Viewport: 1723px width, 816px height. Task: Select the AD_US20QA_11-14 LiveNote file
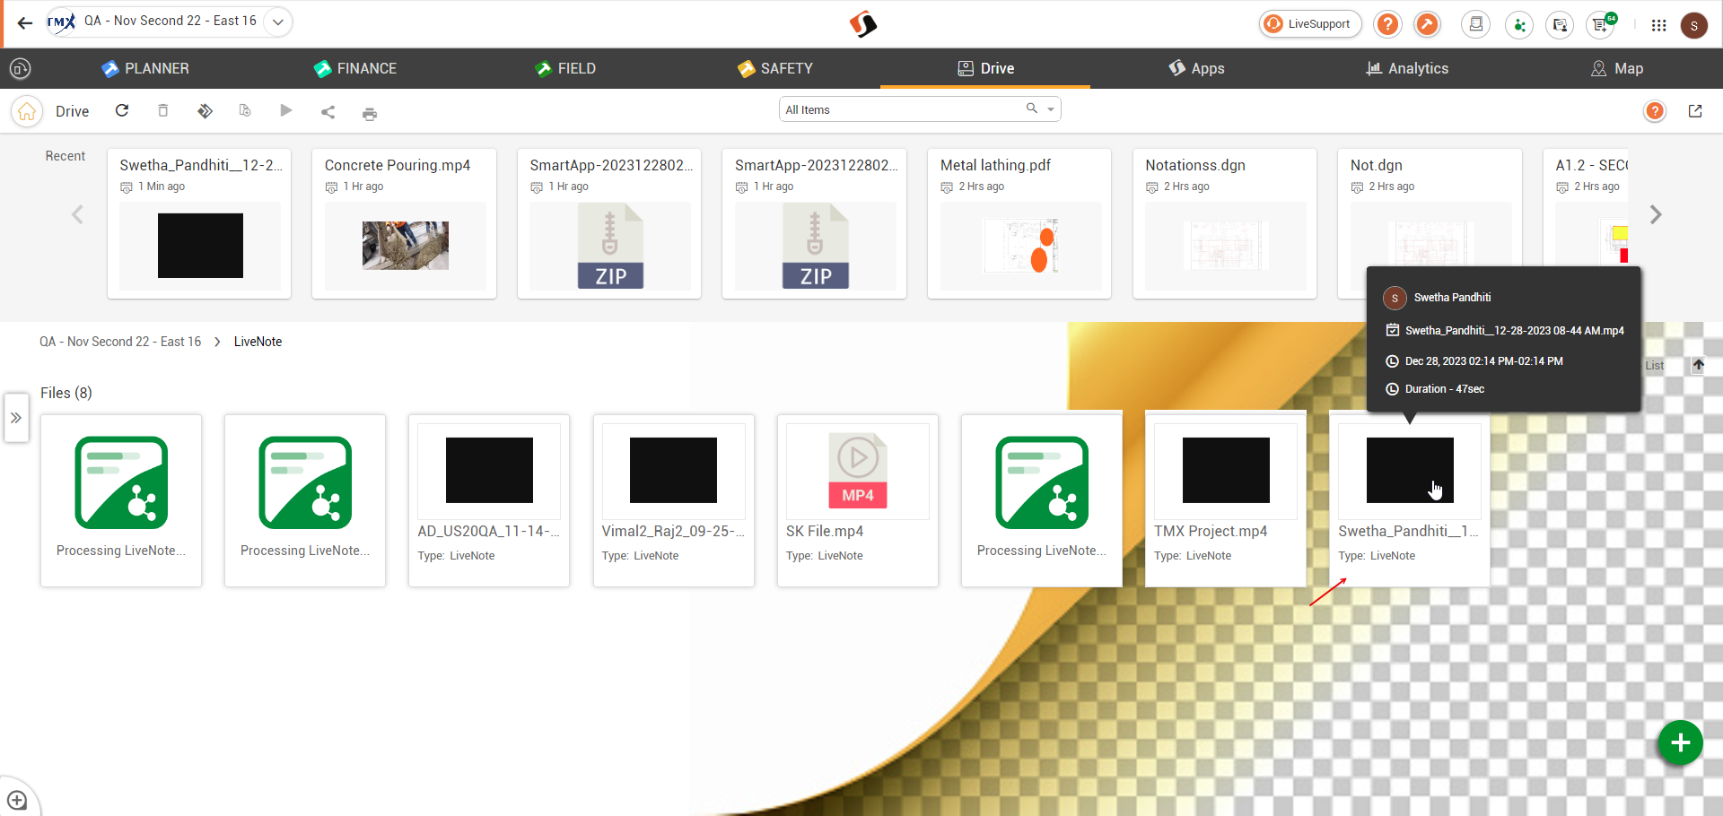489,500
